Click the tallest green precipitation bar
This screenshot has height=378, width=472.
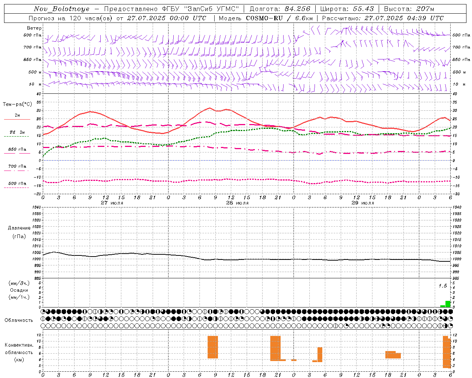tap(448, 304)
